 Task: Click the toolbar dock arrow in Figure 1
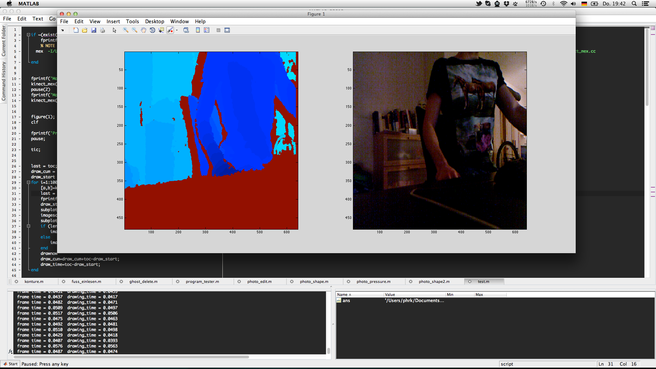pyautogui.click(x=63, y=30)
